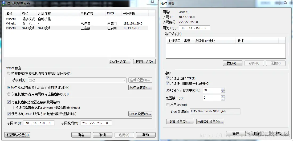Click the UDP 超时 value field
The height and width of the screenshot is (141, 293).
coord(211,90)
